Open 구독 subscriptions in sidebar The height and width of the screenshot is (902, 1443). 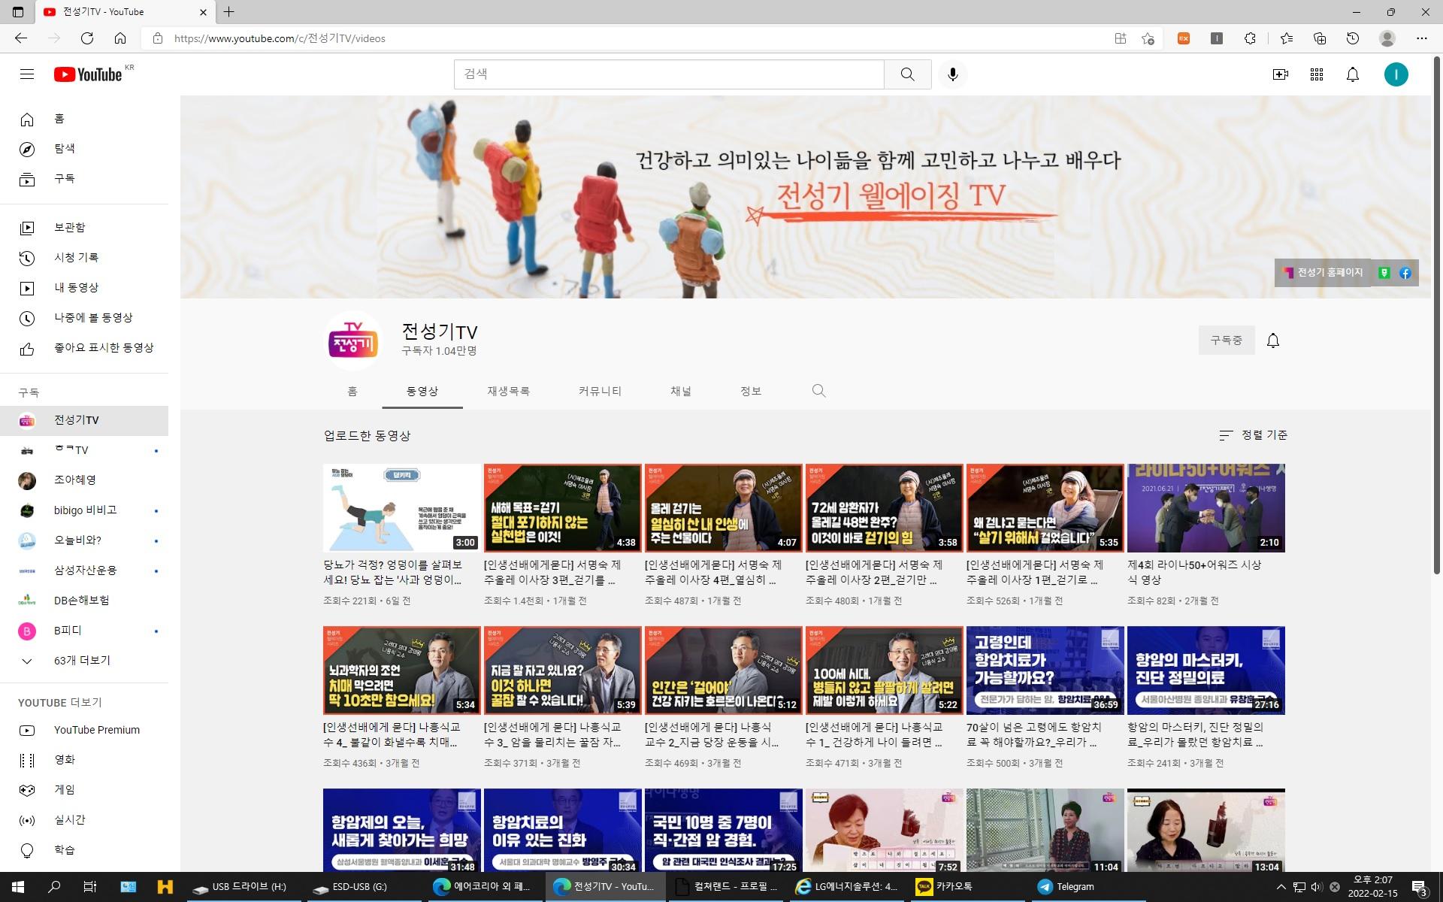[x=84, y=179]
